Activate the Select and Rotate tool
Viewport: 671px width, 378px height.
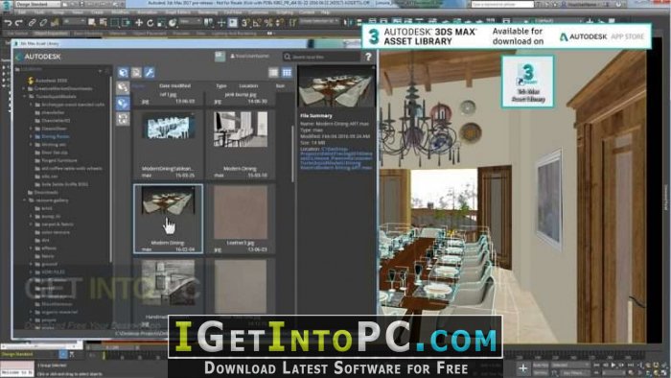pos(150,23)
